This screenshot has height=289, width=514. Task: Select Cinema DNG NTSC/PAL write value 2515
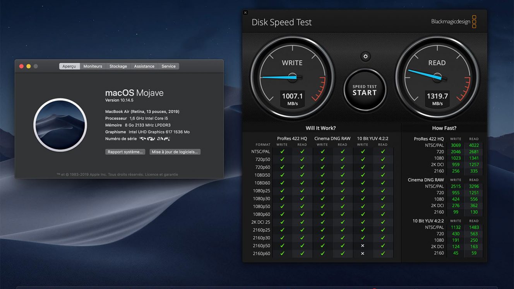pos(456,186)
